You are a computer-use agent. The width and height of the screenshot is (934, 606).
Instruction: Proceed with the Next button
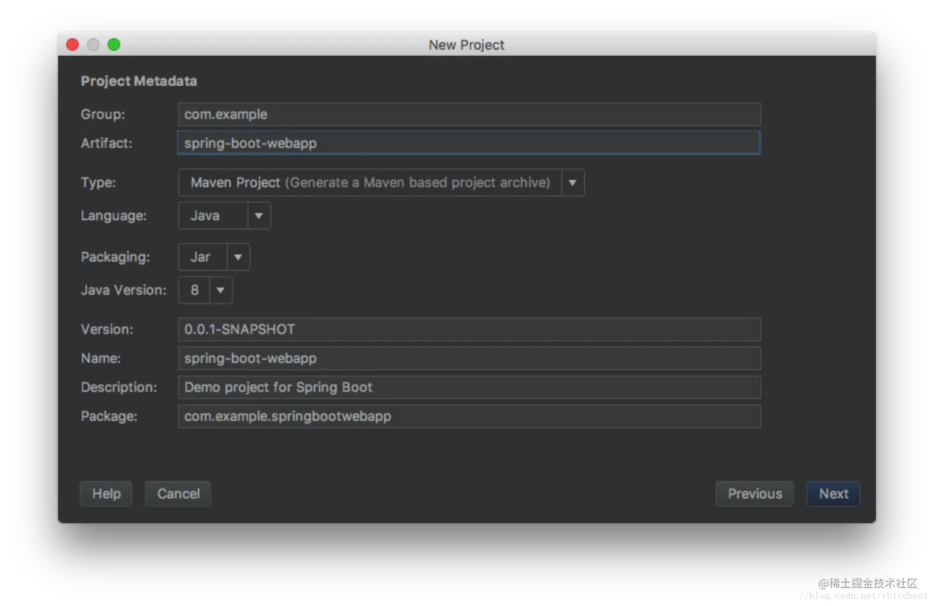point(833,494)
